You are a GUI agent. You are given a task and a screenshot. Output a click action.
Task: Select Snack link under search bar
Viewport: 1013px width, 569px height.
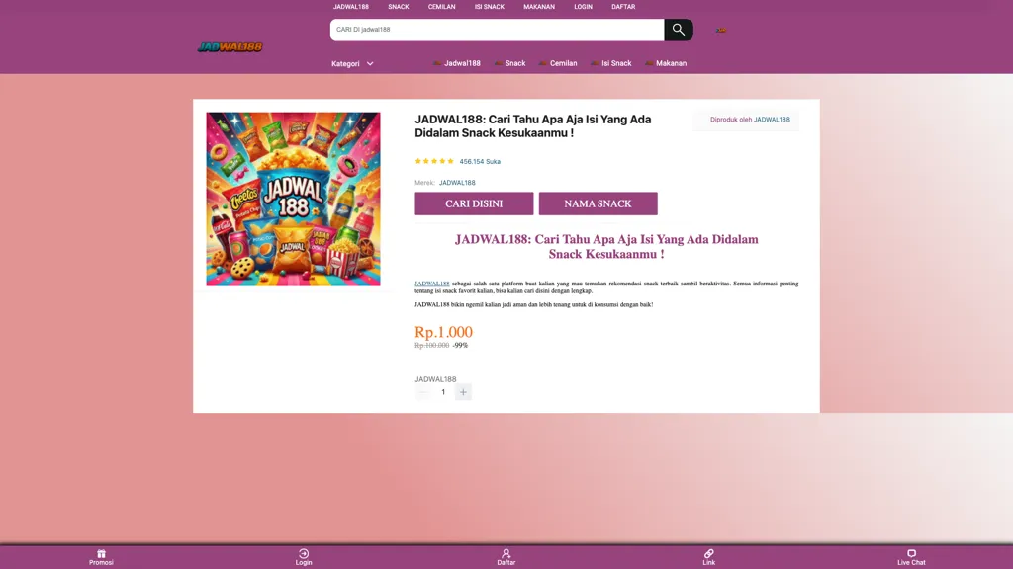pyautogui.click(x=509, y=63)
